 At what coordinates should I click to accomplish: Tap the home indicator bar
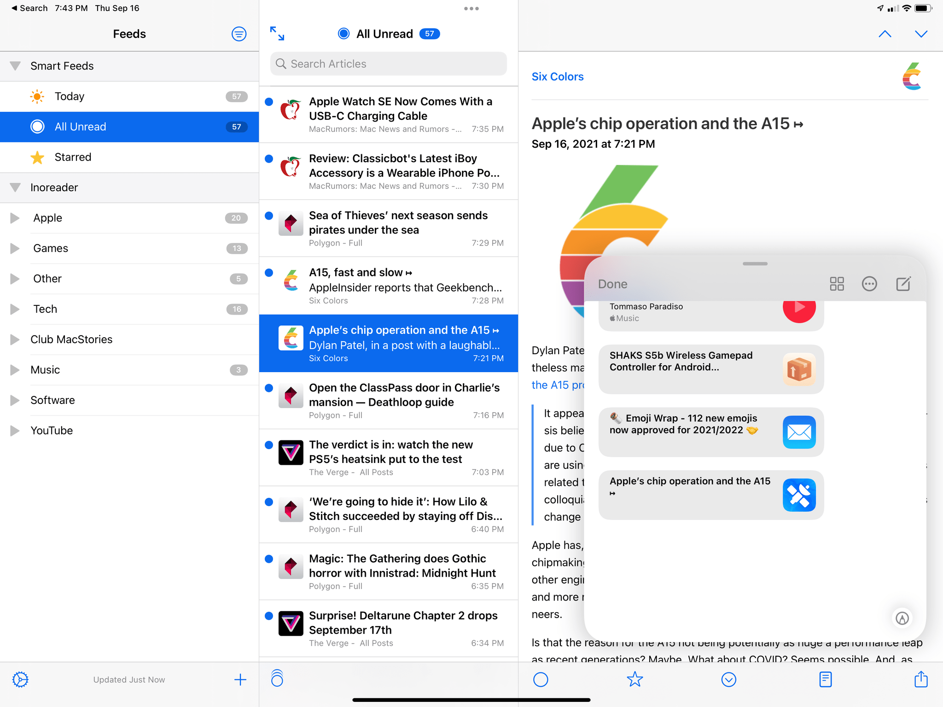pos(471,700)
